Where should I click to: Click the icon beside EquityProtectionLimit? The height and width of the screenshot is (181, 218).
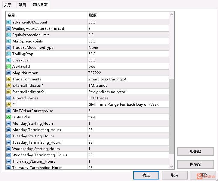point(9,35)
